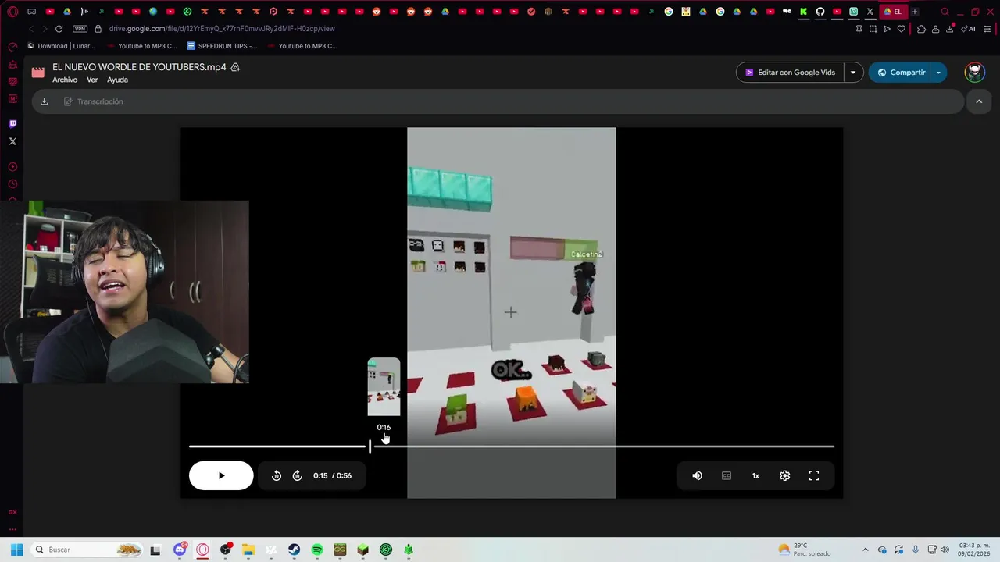Click the taskbar Buscar search box
This screenshot has height=562, width=1000.
pos(87,550)
